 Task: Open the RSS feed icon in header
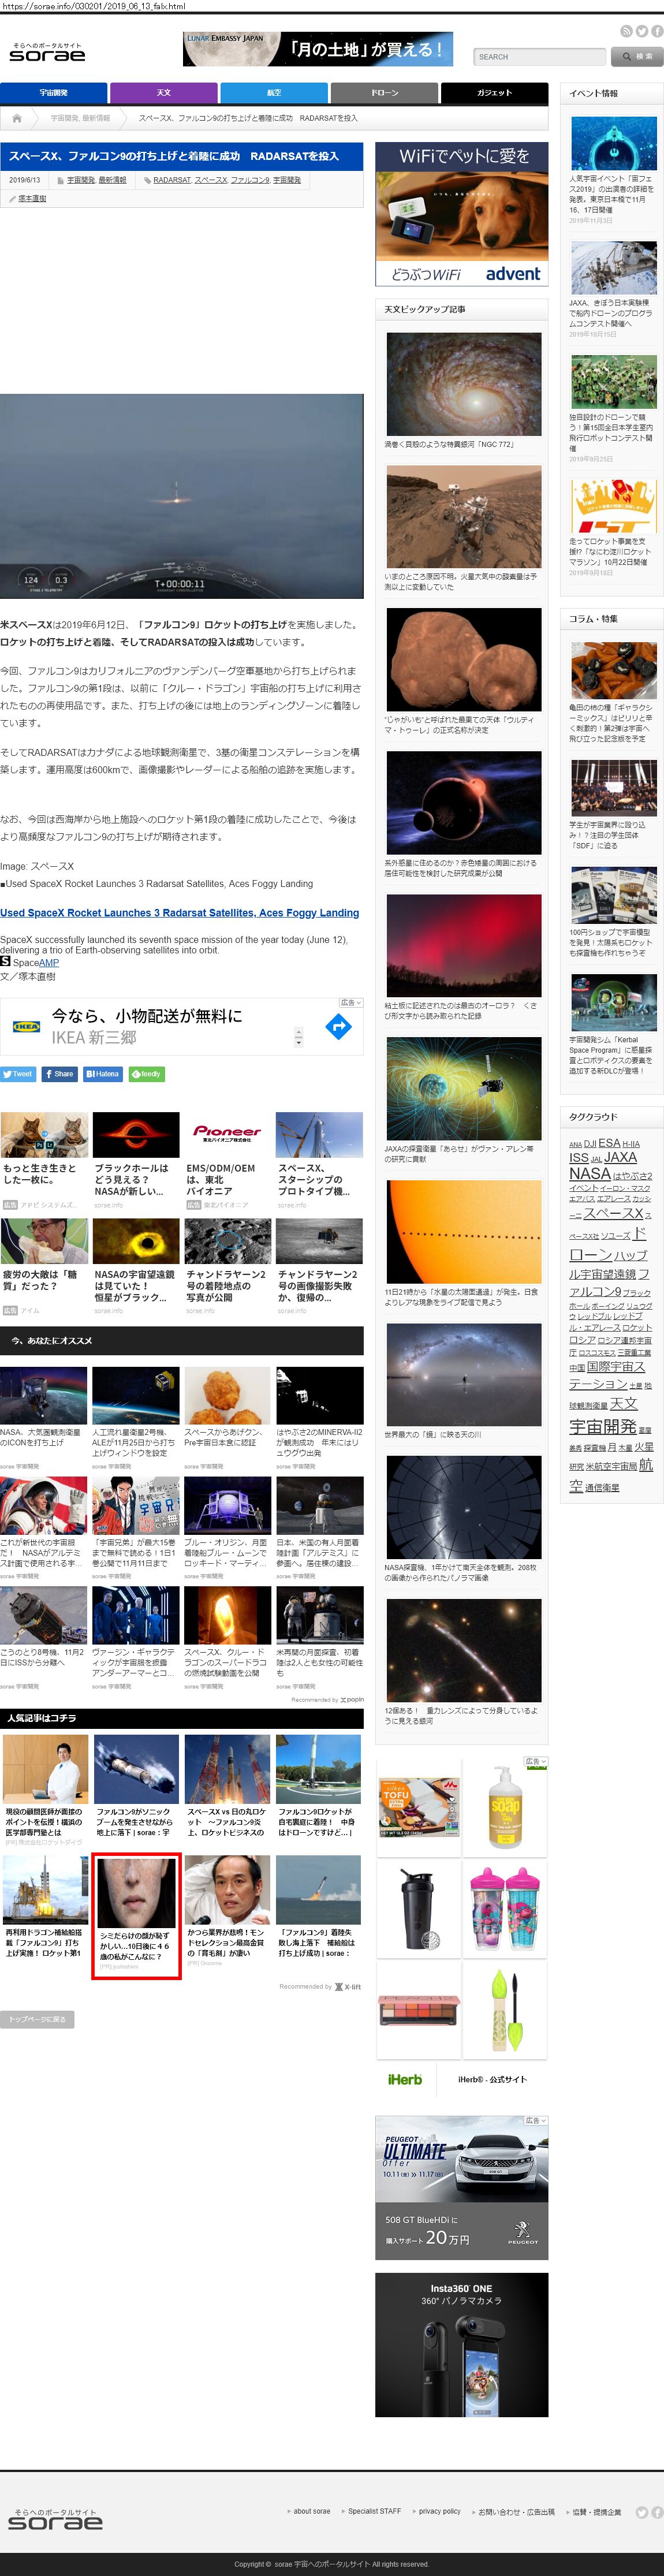tap(626, 32)
